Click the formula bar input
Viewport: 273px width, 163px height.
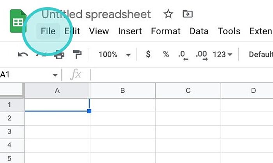click(x=182, y=75)
